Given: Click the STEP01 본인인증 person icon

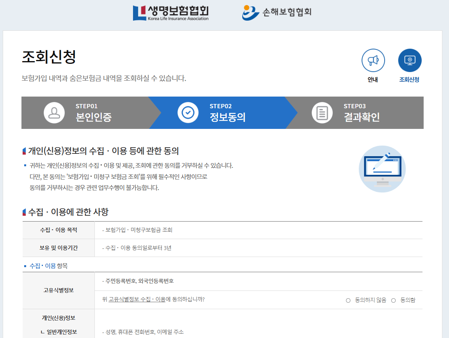Looking at the screenshot, I should pos(54,113).
